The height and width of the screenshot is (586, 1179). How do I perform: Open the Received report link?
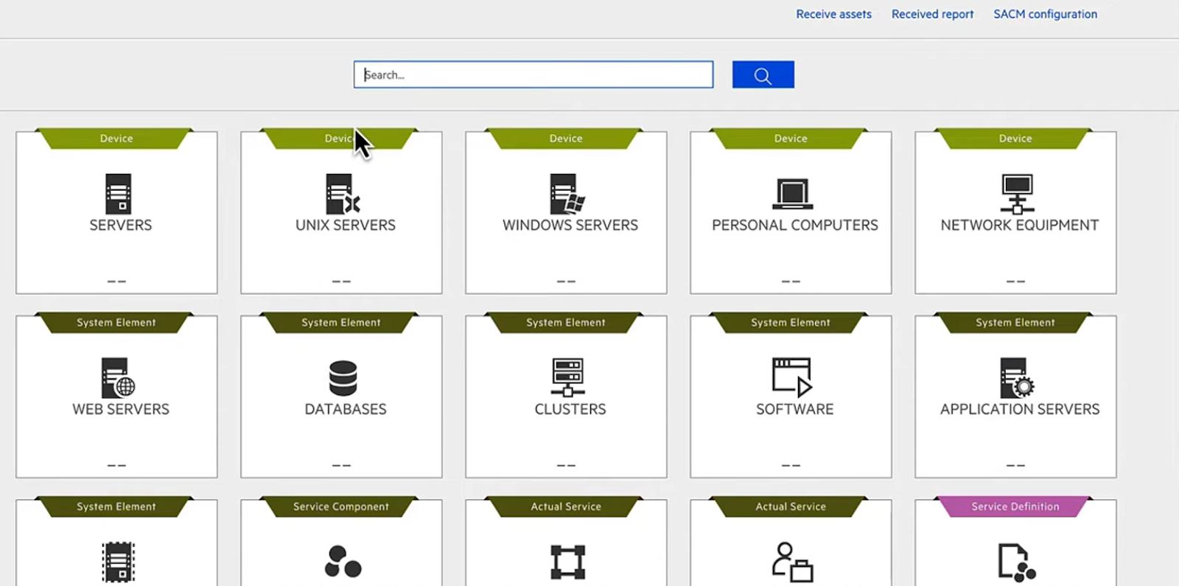click(932, 14)
